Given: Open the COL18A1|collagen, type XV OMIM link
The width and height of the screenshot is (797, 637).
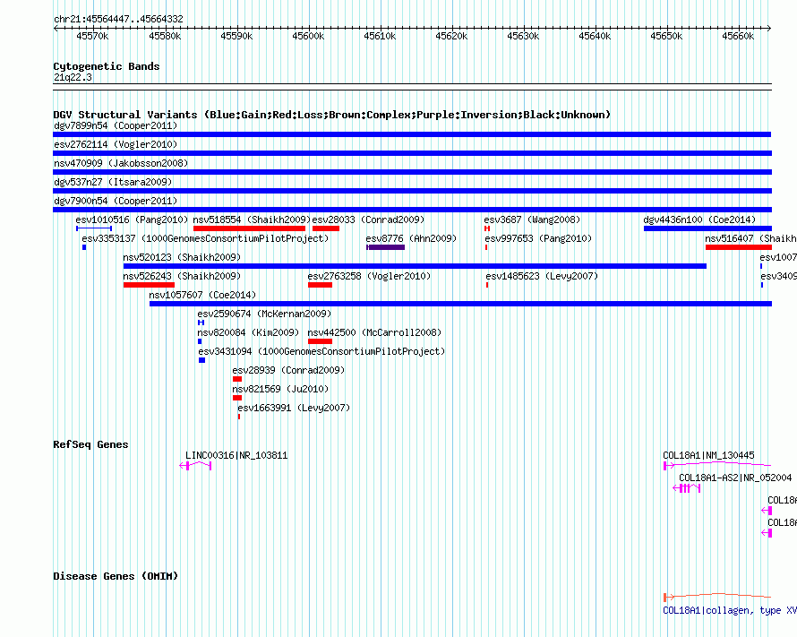Looking at the screenshot, I should pos(730,610).
